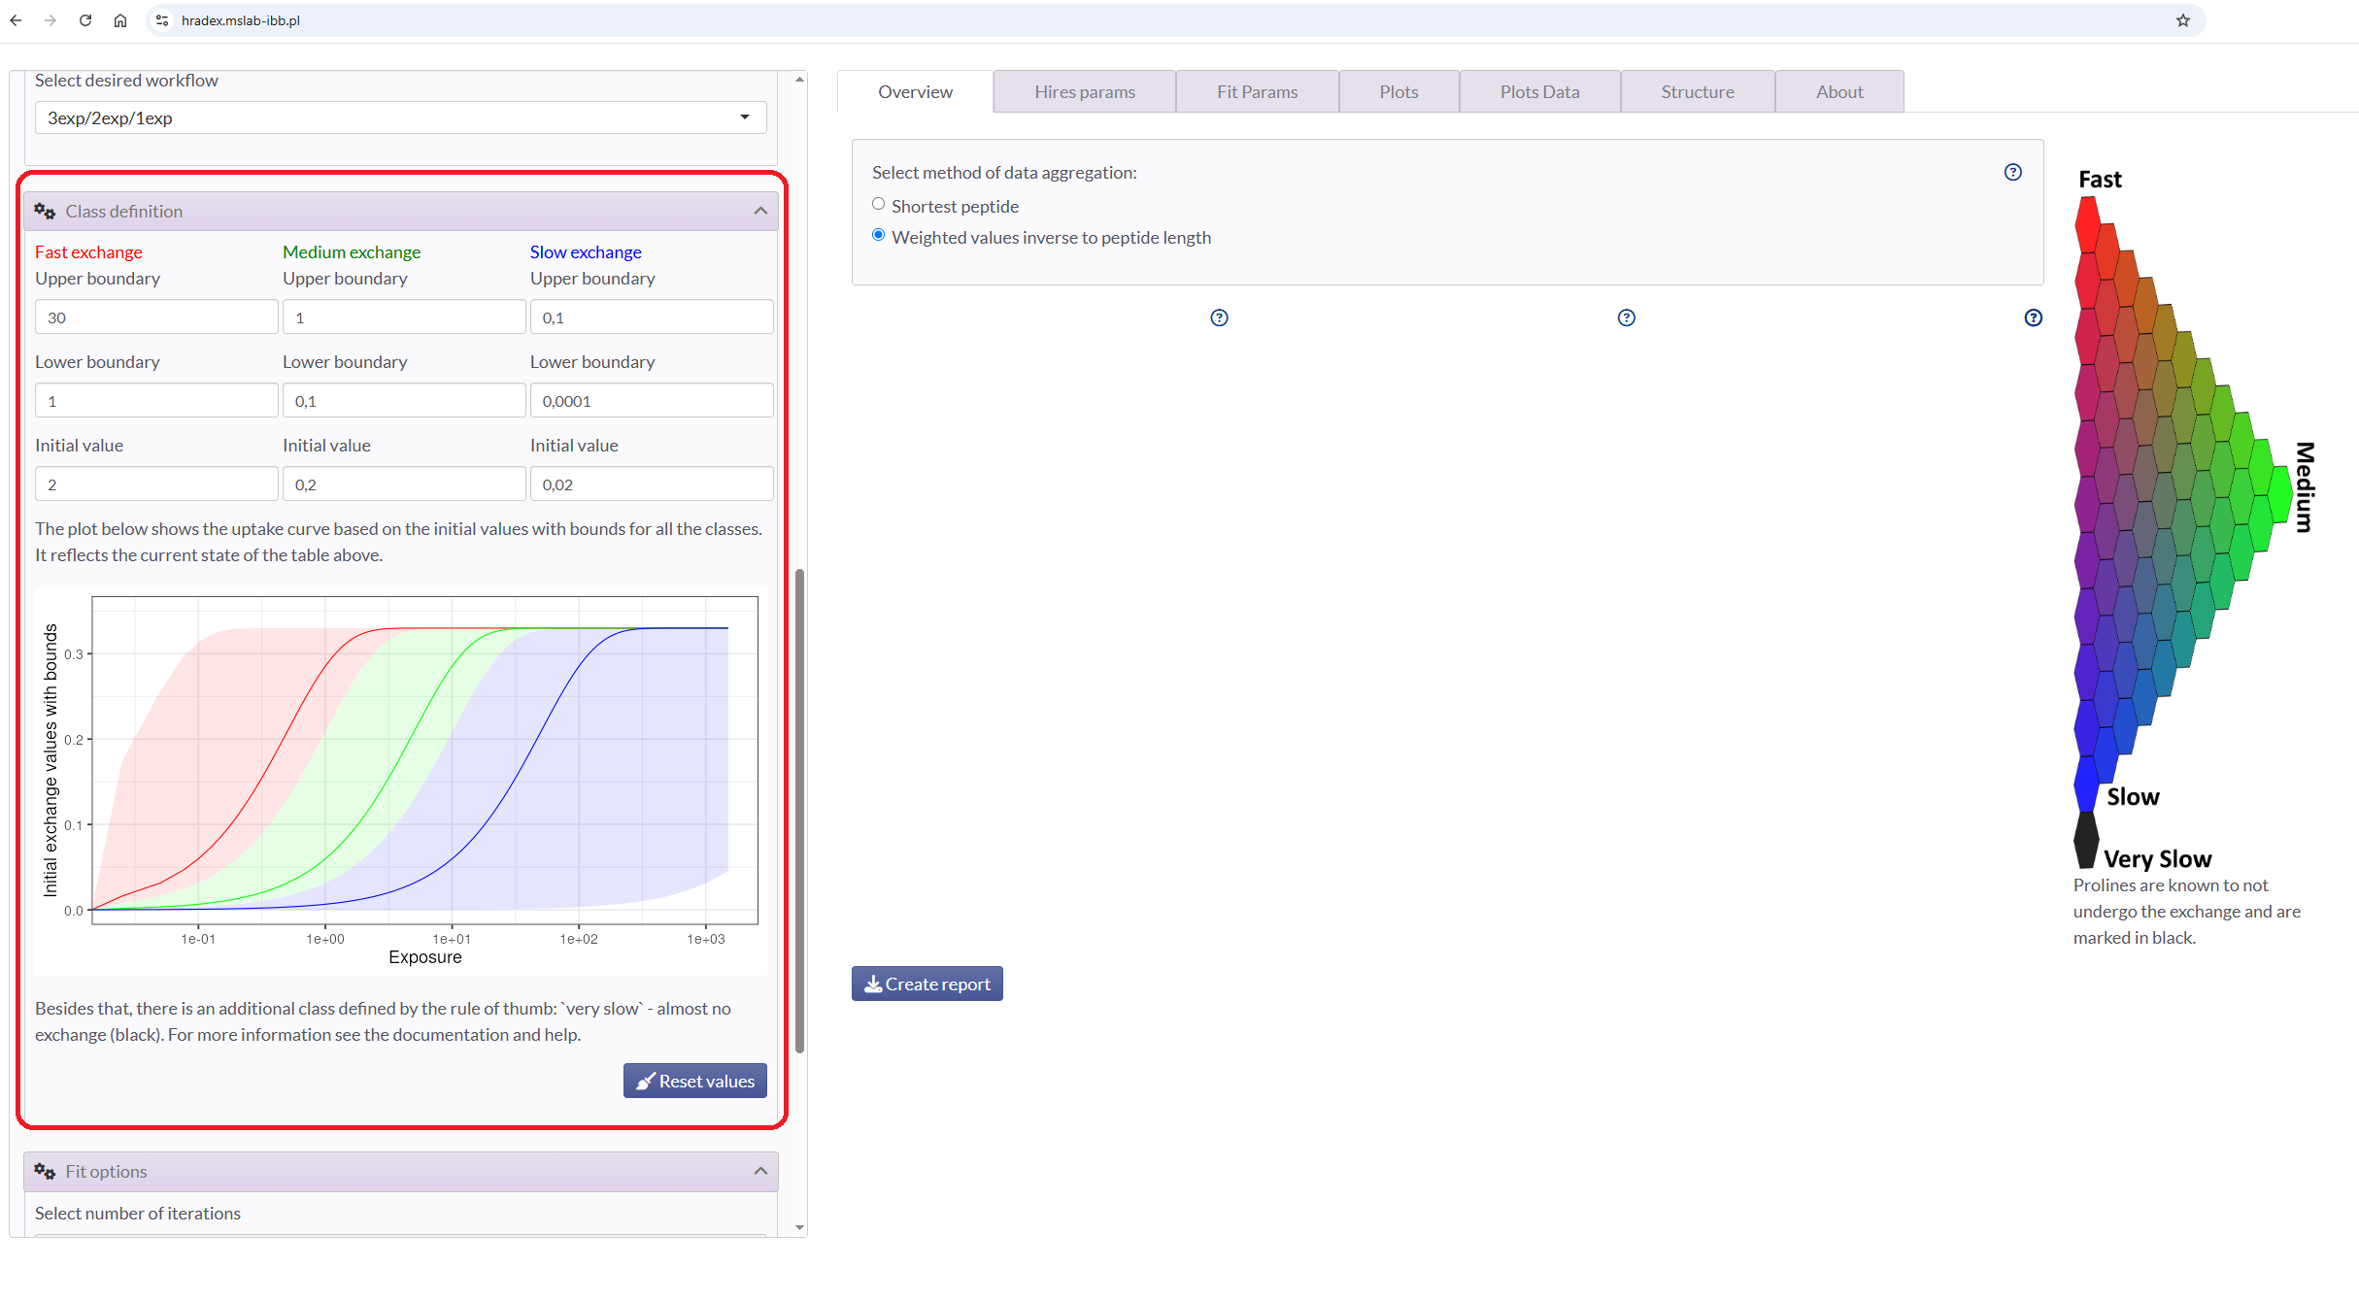Click the sidebar scroll down arrow

(x=799, y=1227)
